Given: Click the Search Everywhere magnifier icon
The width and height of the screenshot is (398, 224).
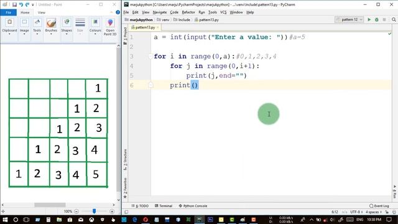Looking at the screenshot, I should tap(394, 19).
